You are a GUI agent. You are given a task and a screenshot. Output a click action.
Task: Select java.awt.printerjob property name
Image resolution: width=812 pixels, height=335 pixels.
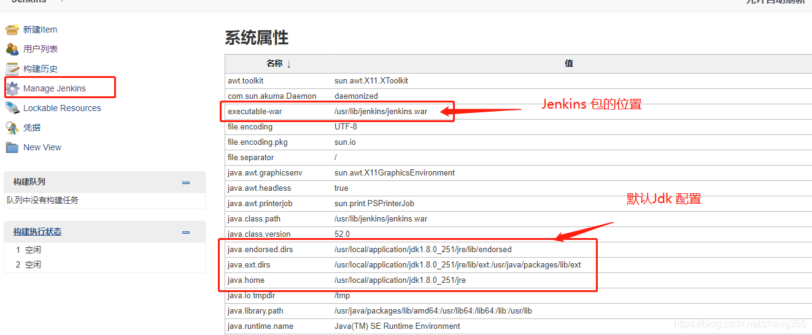(x=260, y=203)
